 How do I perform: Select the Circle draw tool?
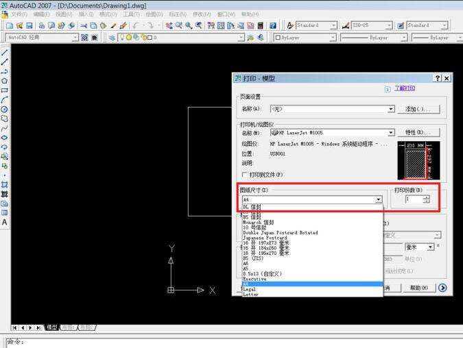(x=4, y=109)
